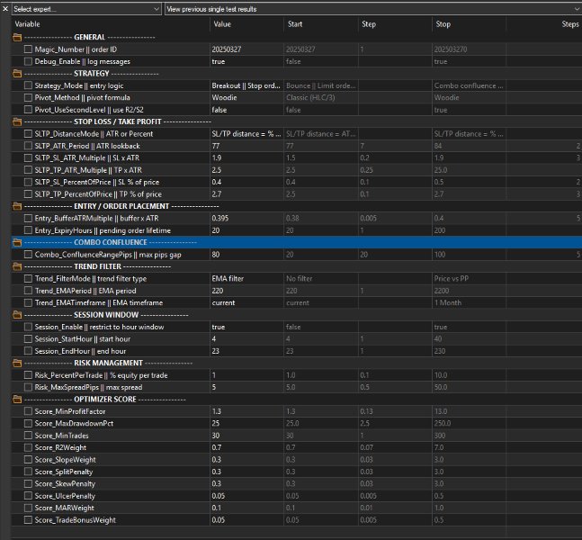
Task: Edit Score_MaxDrawdownPct value 25
Action: tap(246, 423)
